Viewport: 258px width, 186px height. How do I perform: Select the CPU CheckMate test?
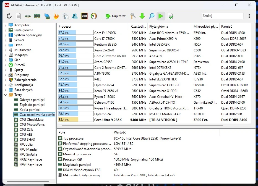pos(31,120)
